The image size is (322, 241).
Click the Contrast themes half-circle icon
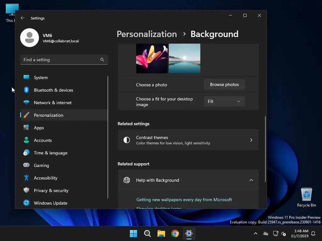pyautogui.click(x=127, y=140)
